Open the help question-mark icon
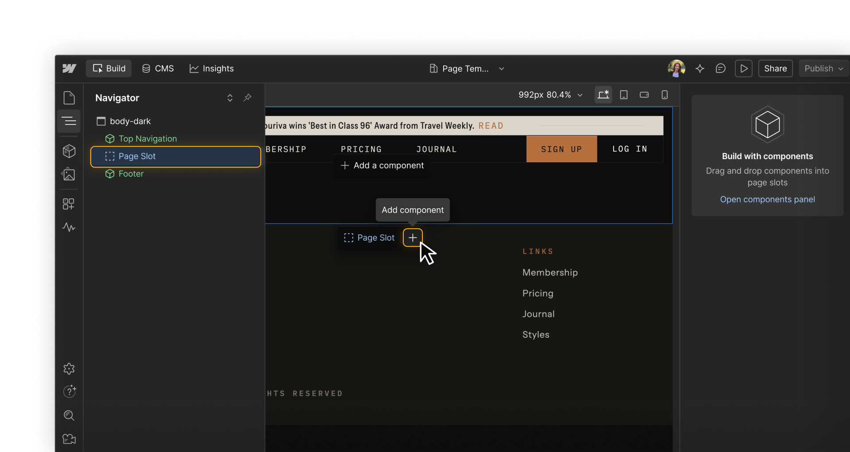 click(x=69, y=391)
